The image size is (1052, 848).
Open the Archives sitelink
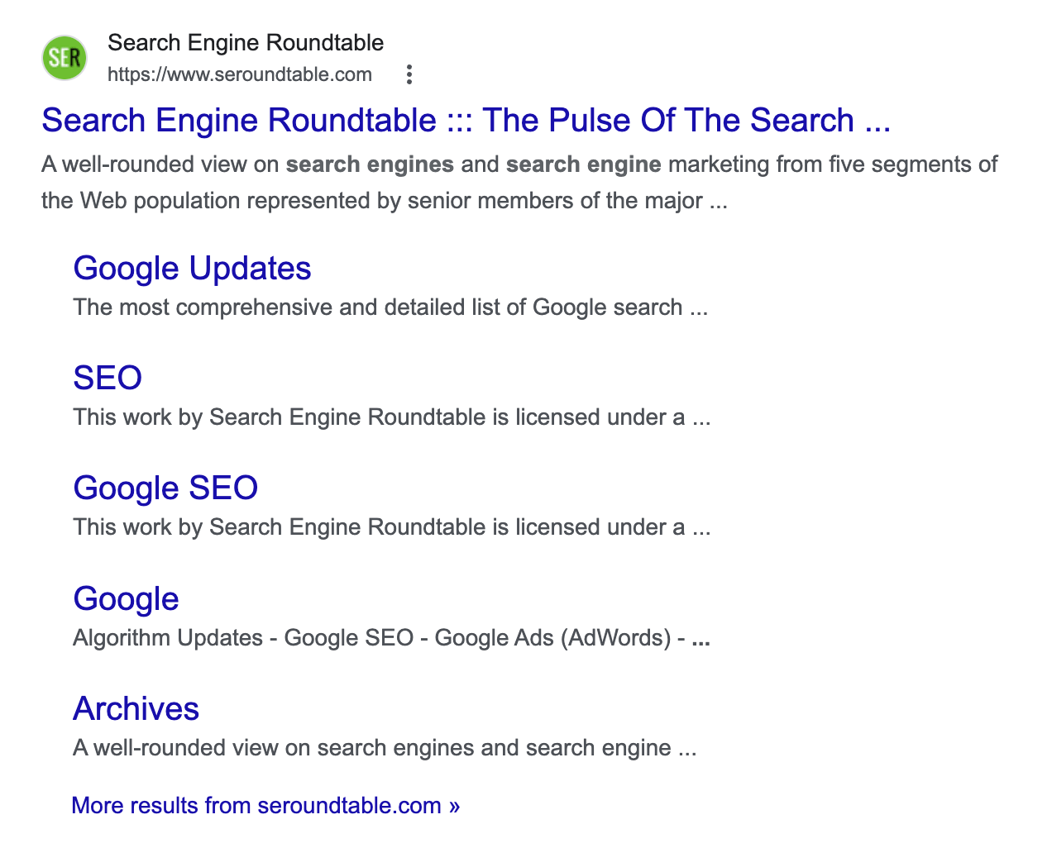pyautogui.click(x=136, y=709)
